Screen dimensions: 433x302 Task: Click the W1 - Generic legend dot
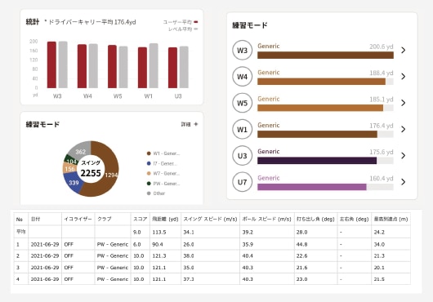click(x=149, y=153)
